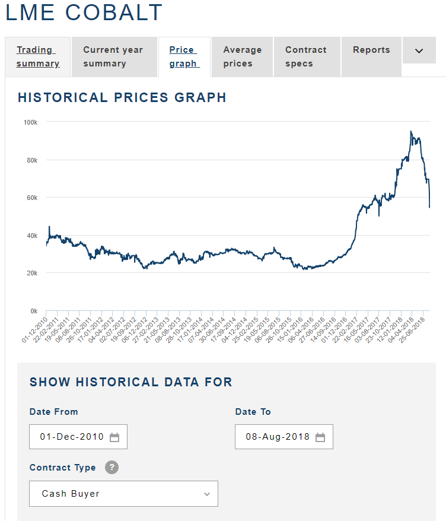Click the 100k y-axis label
The width and height of the screenshot is (446, 521).
[30, 122]
